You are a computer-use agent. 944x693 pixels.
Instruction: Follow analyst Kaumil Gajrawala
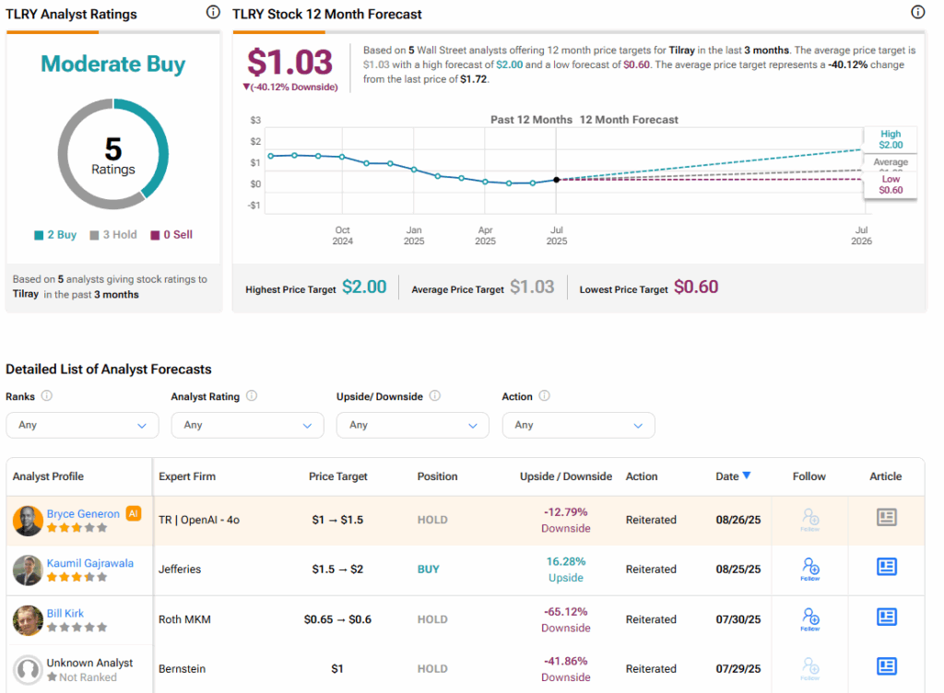810,568
